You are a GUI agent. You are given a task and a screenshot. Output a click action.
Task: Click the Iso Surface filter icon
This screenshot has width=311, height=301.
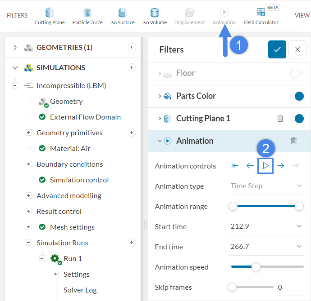(122, 16)
